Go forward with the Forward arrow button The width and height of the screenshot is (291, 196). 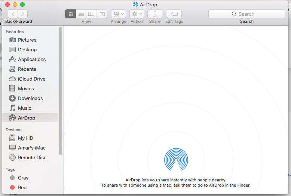(x=23, y=14)
